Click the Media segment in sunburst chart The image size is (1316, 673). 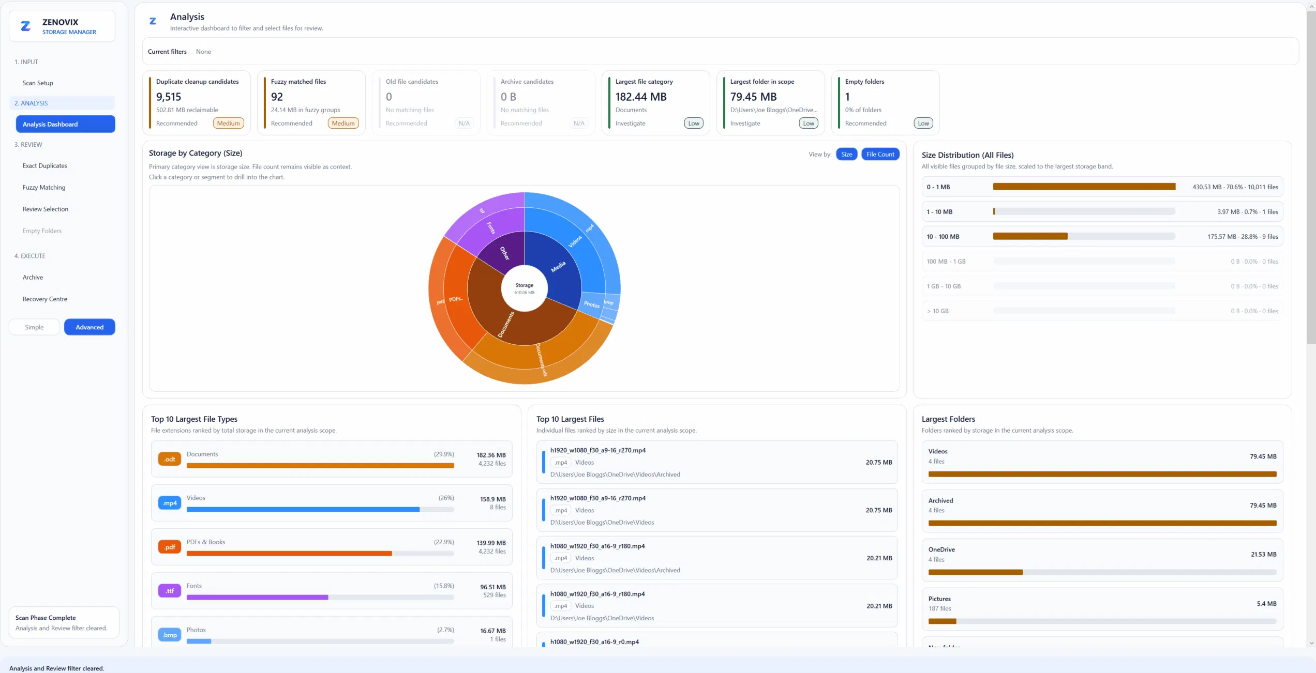click(558, 267)
